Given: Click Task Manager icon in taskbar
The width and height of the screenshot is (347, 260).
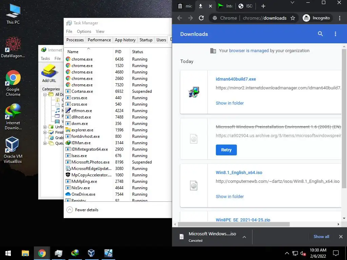Looking at the screenshot, I should pyautogui.click(x=58, y=253).
